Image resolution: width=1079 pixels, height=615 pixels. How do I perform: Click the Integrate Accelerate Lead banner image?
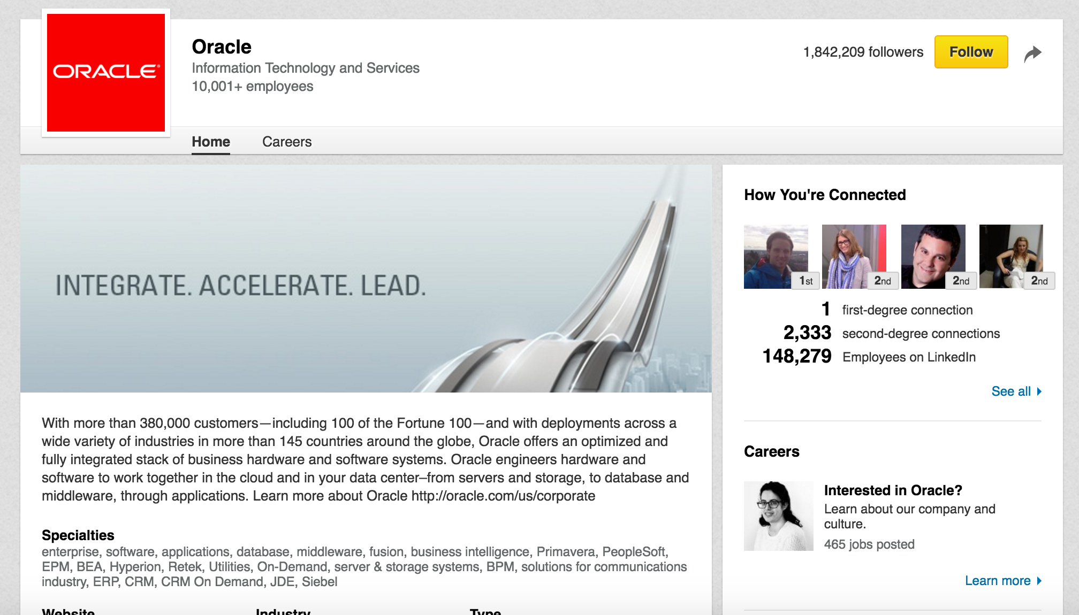point(366,279)
